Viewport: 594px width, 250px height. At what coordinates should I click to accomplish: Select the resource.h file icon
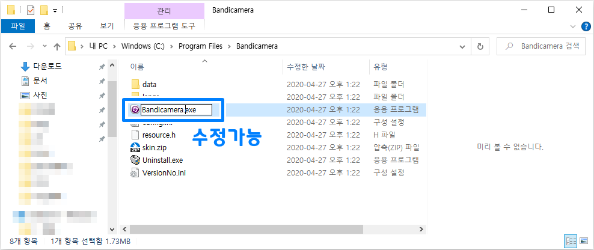point(135,135)
